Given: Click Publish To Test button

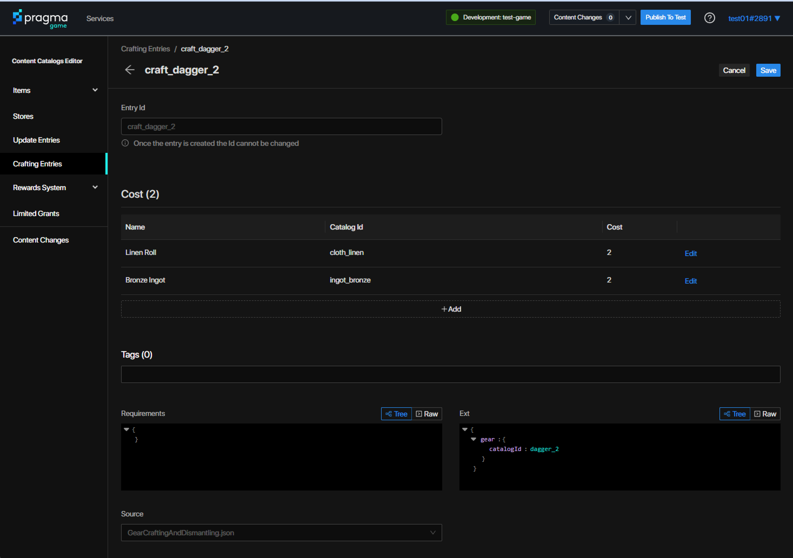Looking at the screenshot, I should (665, 17).
